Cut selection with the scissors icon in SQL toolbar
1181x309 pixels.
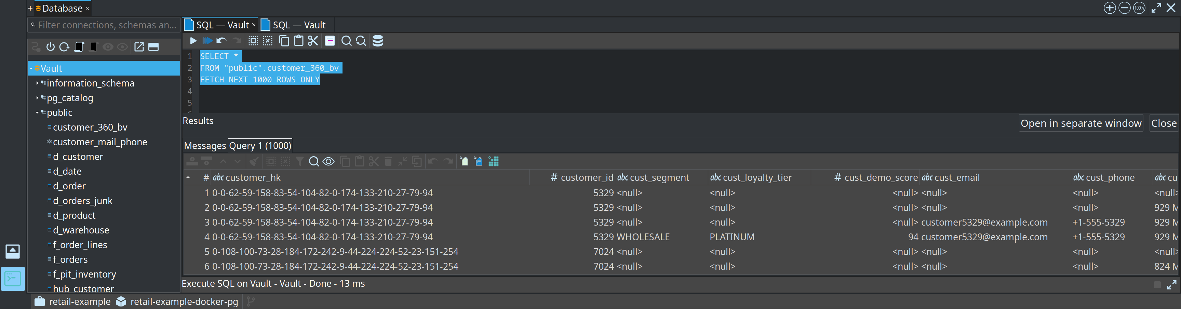(313, 41)
